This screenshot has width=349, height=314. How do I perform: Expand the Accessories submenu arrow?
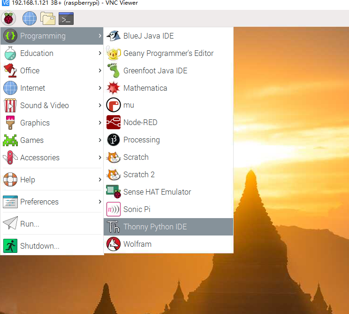click(100, 157)
